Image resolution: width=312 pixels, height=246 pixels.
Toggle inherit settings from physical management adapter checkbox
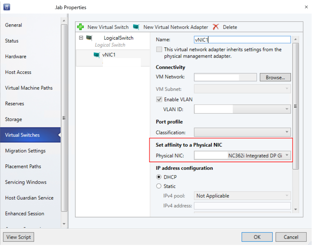pyautogui.click(x=159, y=49)
